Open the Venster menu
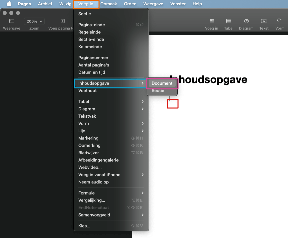288x238 pixels. (178, 4)
